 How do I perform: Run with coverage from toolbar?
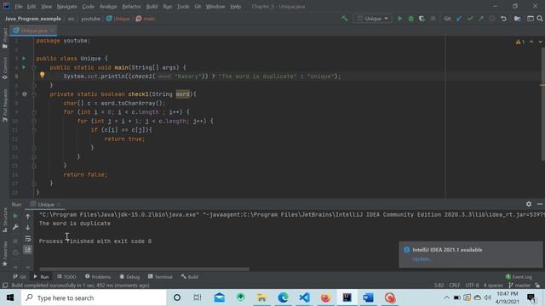pyautogui.click(x=422, y=19)
